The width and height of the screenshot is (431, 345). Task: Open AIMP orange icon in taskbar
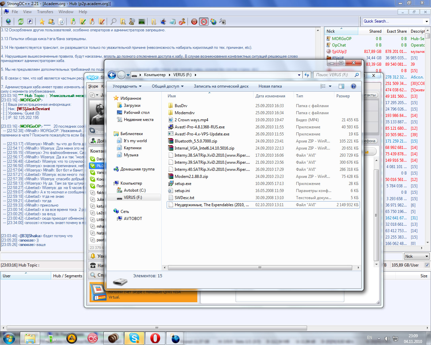(72, 338)
